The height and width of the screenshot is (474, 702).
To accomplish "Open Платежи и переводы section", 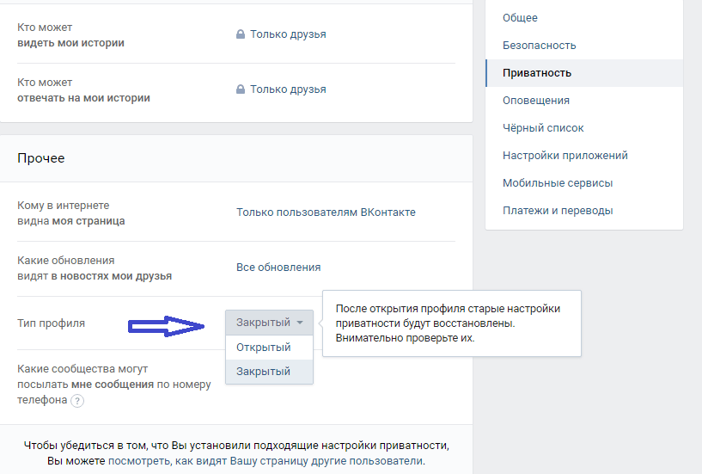I will point(584,210).
